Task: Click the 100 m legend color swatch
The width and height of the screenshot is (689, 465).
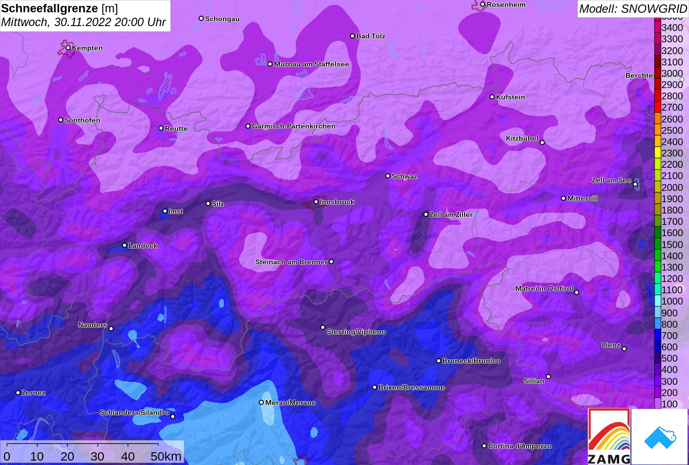Action: 658,404
